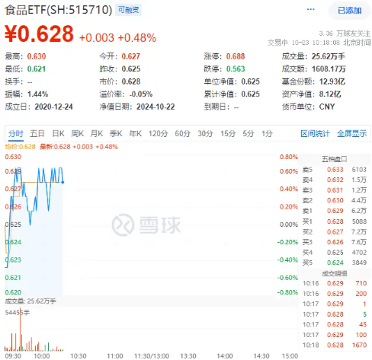Click the 成交额 value 1608.17万
Viewport: 372px width, 360px height.
(329, 69)
